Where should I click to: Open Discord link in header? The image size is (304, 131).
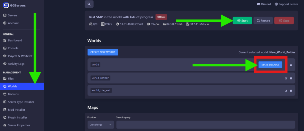(264, 4)
